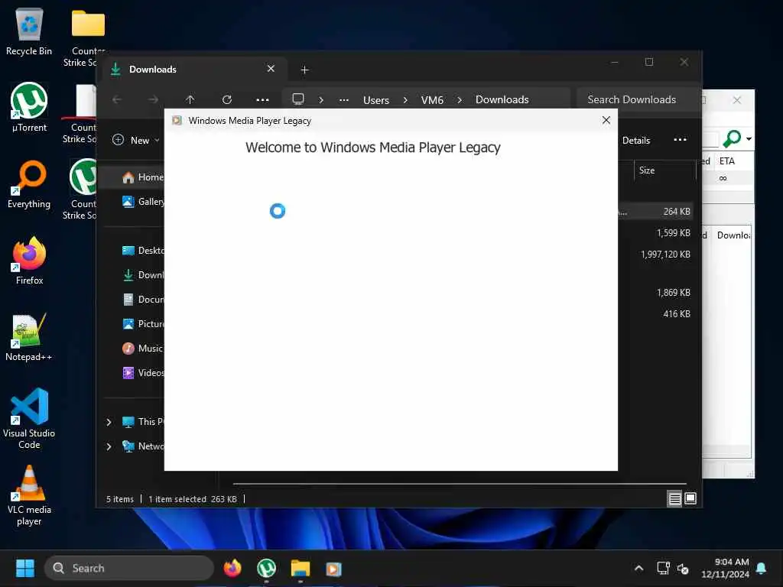
Task: Switch to details list view in status bar
Action: [674, 498]
